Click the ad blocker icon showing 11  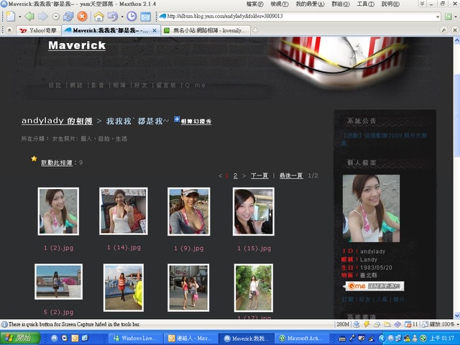[411, 324]
